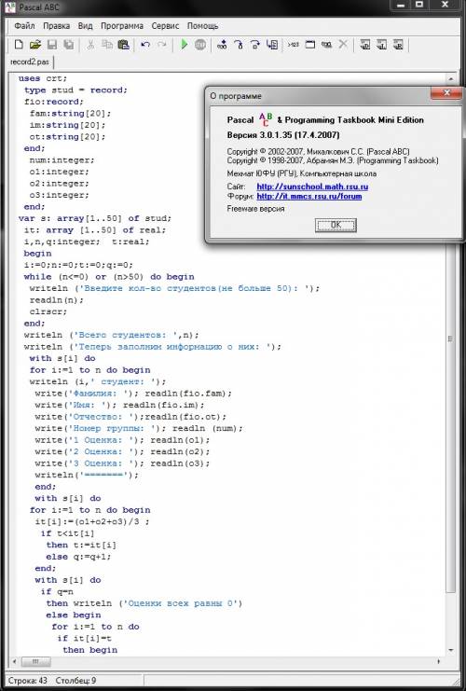This screenshot has width=466, height=691.
Task: Click the Paste clipboard toolbar icon
Action: click(x=124, y=45)
